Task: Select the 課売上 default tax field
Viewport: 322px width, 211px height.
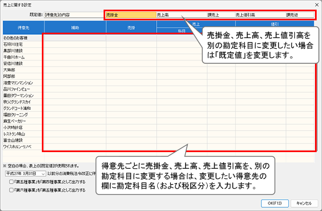Action: [x=221, y=15]
